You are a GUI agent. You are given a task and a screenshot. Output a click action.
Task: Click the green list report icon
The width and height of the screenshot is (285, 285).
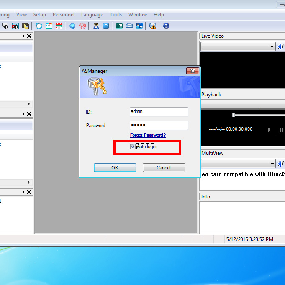(x=119, y=26)
